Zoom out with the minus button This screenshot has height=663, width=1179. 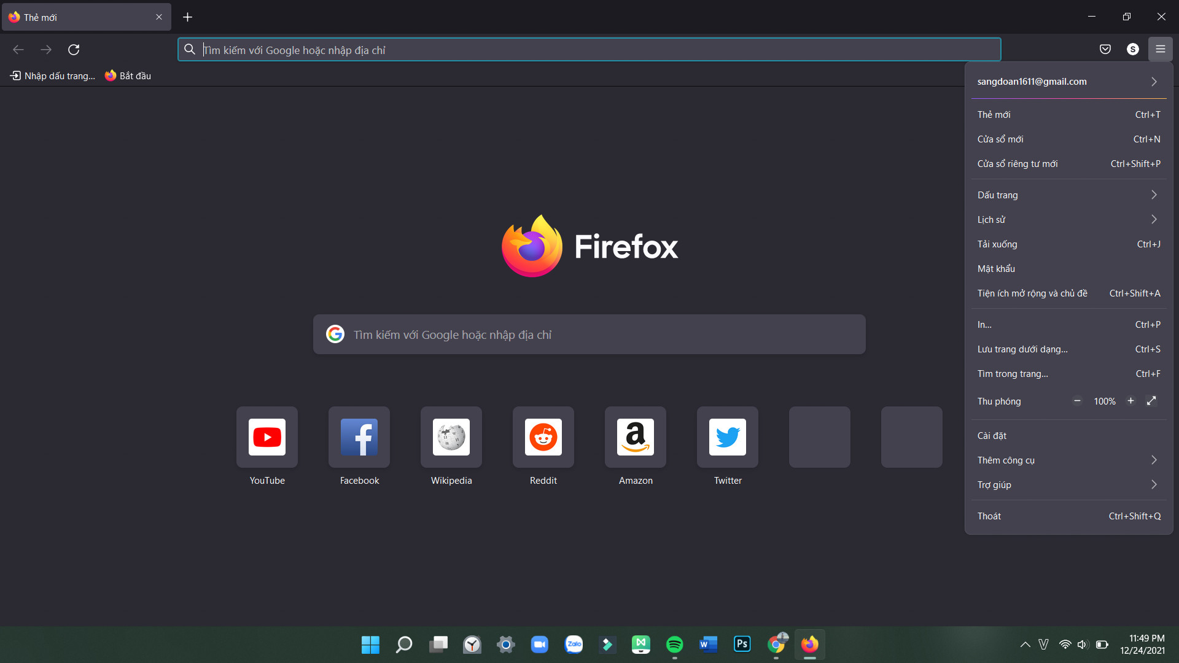pos(1077,401)
